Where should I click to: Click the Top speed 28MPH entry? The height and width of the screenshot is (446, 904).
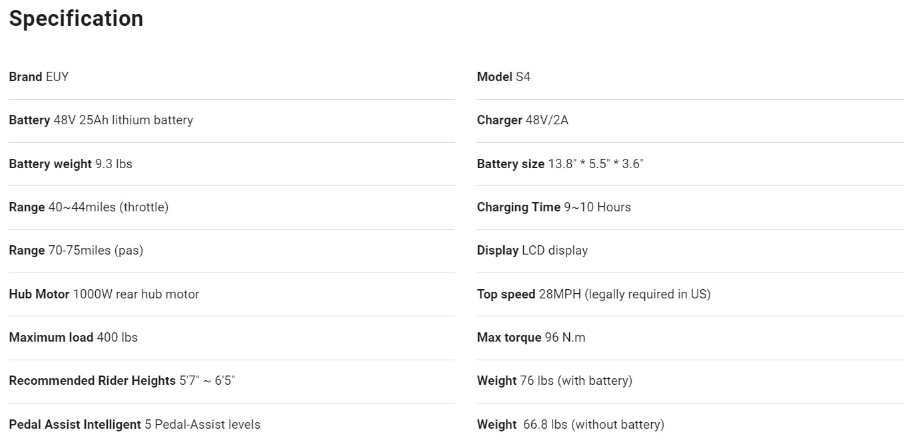pos(594,294)
